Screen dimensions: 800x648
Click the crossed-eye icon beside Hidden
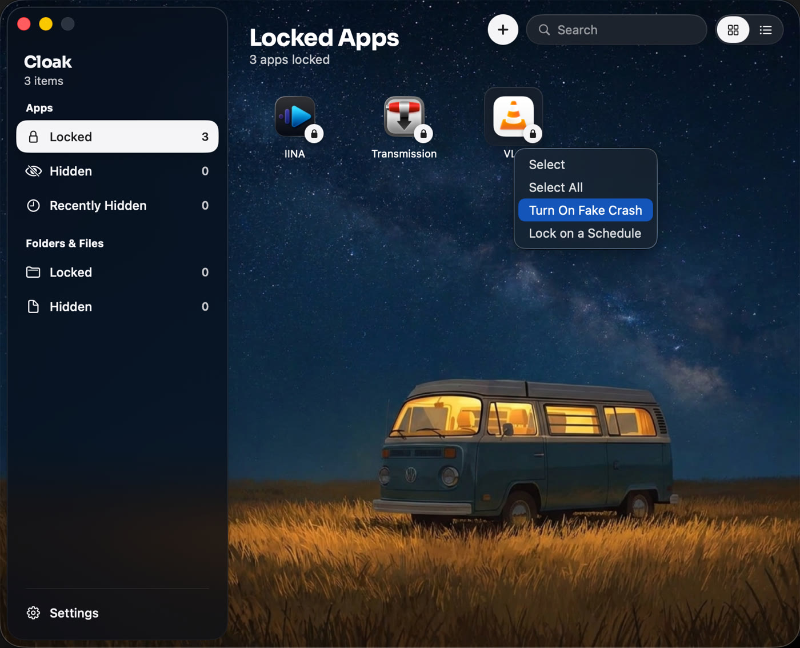click(x=33, y=171)
